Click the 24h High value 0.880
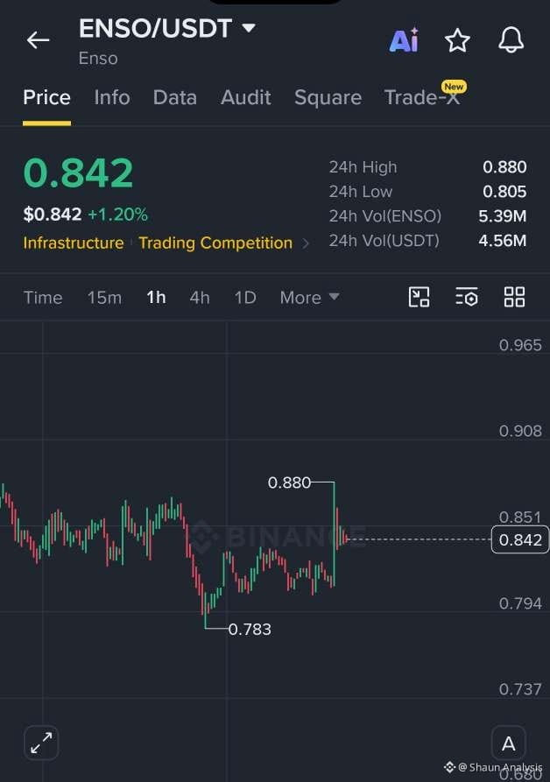Viewport: 550px width, 782px height. (504, 167)
